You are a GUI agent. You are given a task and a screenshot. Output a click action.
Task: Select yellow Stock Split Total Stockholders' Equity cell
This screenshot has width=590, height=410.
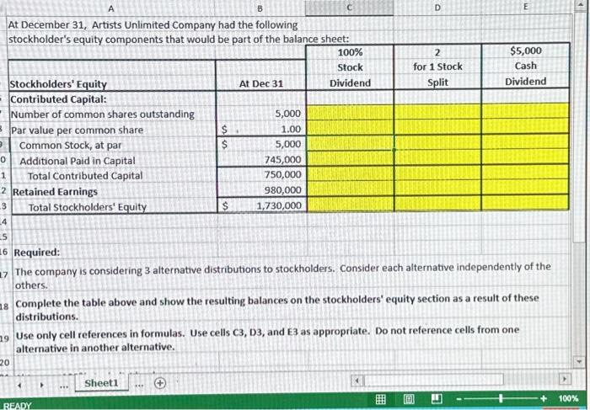(x=438, y=203)
